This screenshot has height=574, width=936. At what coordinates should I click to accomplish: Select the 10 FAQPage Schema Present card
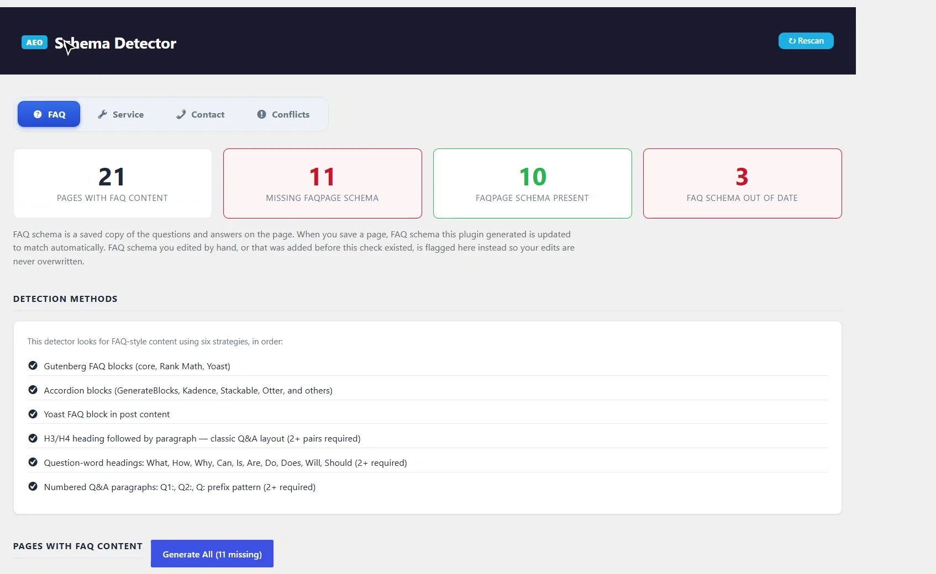pyautogui.click(x=533, y=183)
